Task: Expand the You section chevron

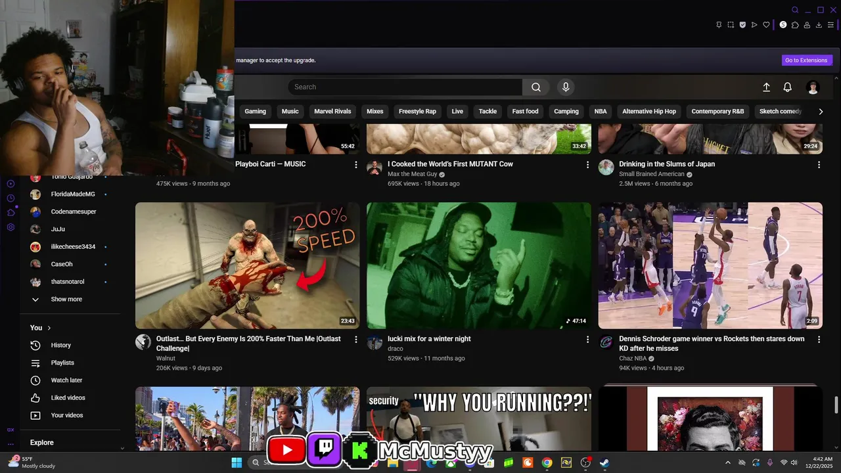Action: pyautogui.click(x=49, y=328)
